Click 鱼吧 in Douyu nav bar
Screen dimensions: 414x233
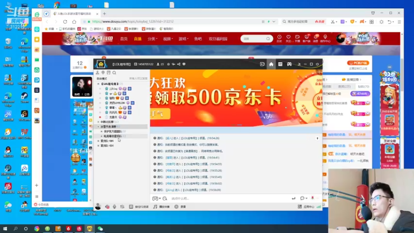tap(198, 39)
